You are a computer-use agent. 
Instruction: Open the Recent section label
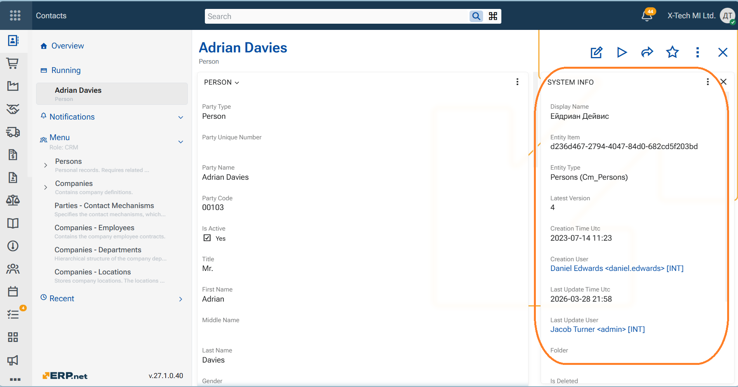tap(62, 298)
